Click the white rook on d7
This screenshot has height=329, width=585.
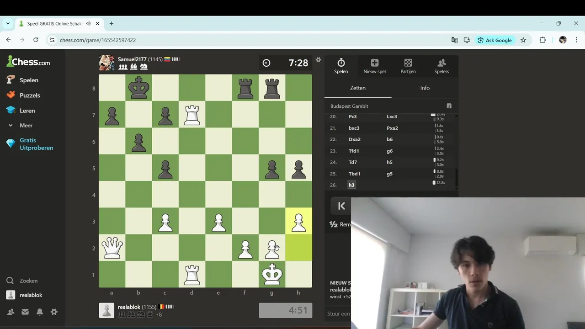click(x=192, y=114)
